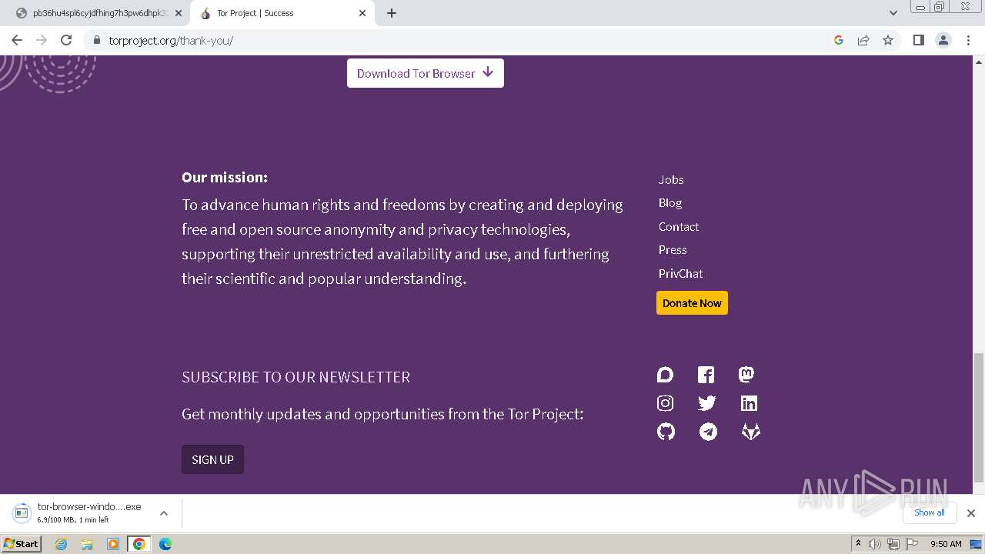Close the downloads bar
985x554 pixels.
point(971,513)
